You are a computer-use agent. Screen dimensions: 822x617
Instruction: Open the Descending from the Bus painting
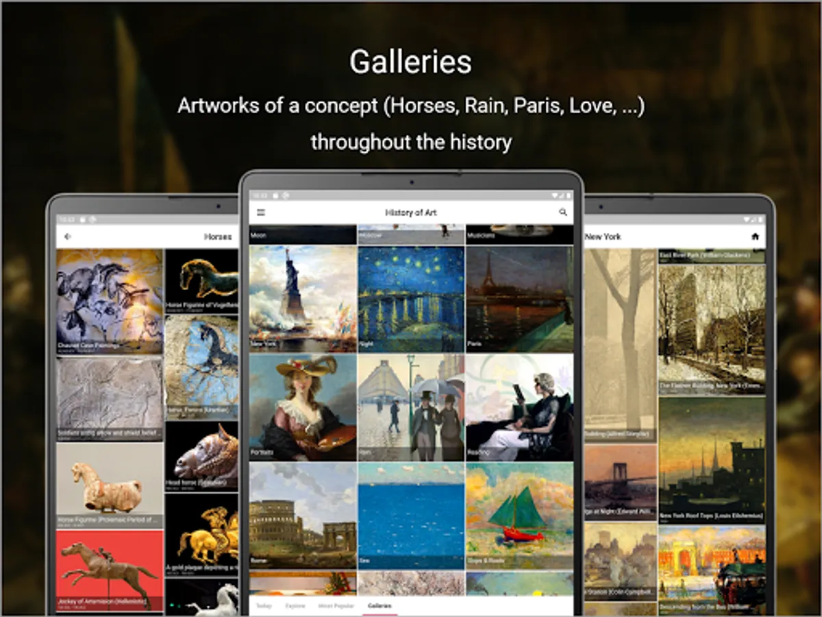[x=712, y=570]
